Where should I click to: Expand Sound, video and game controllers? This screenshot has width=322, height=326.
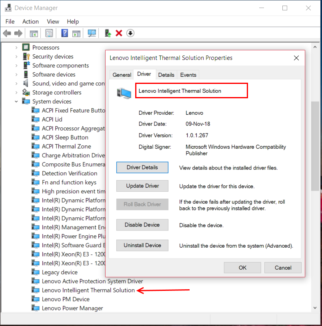click(16, 83)
